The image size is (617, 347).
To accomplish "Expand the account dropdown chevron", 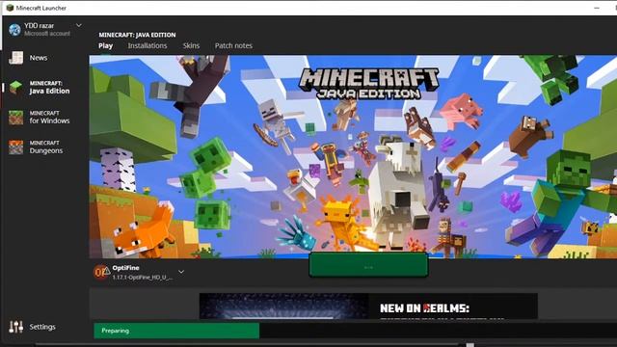I will tap(79, 25).
